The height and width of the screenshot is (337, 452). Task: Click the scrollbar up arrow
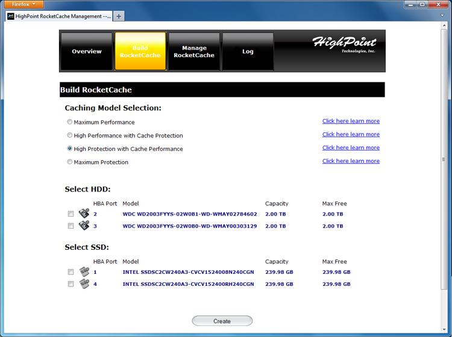click(444, 26)
